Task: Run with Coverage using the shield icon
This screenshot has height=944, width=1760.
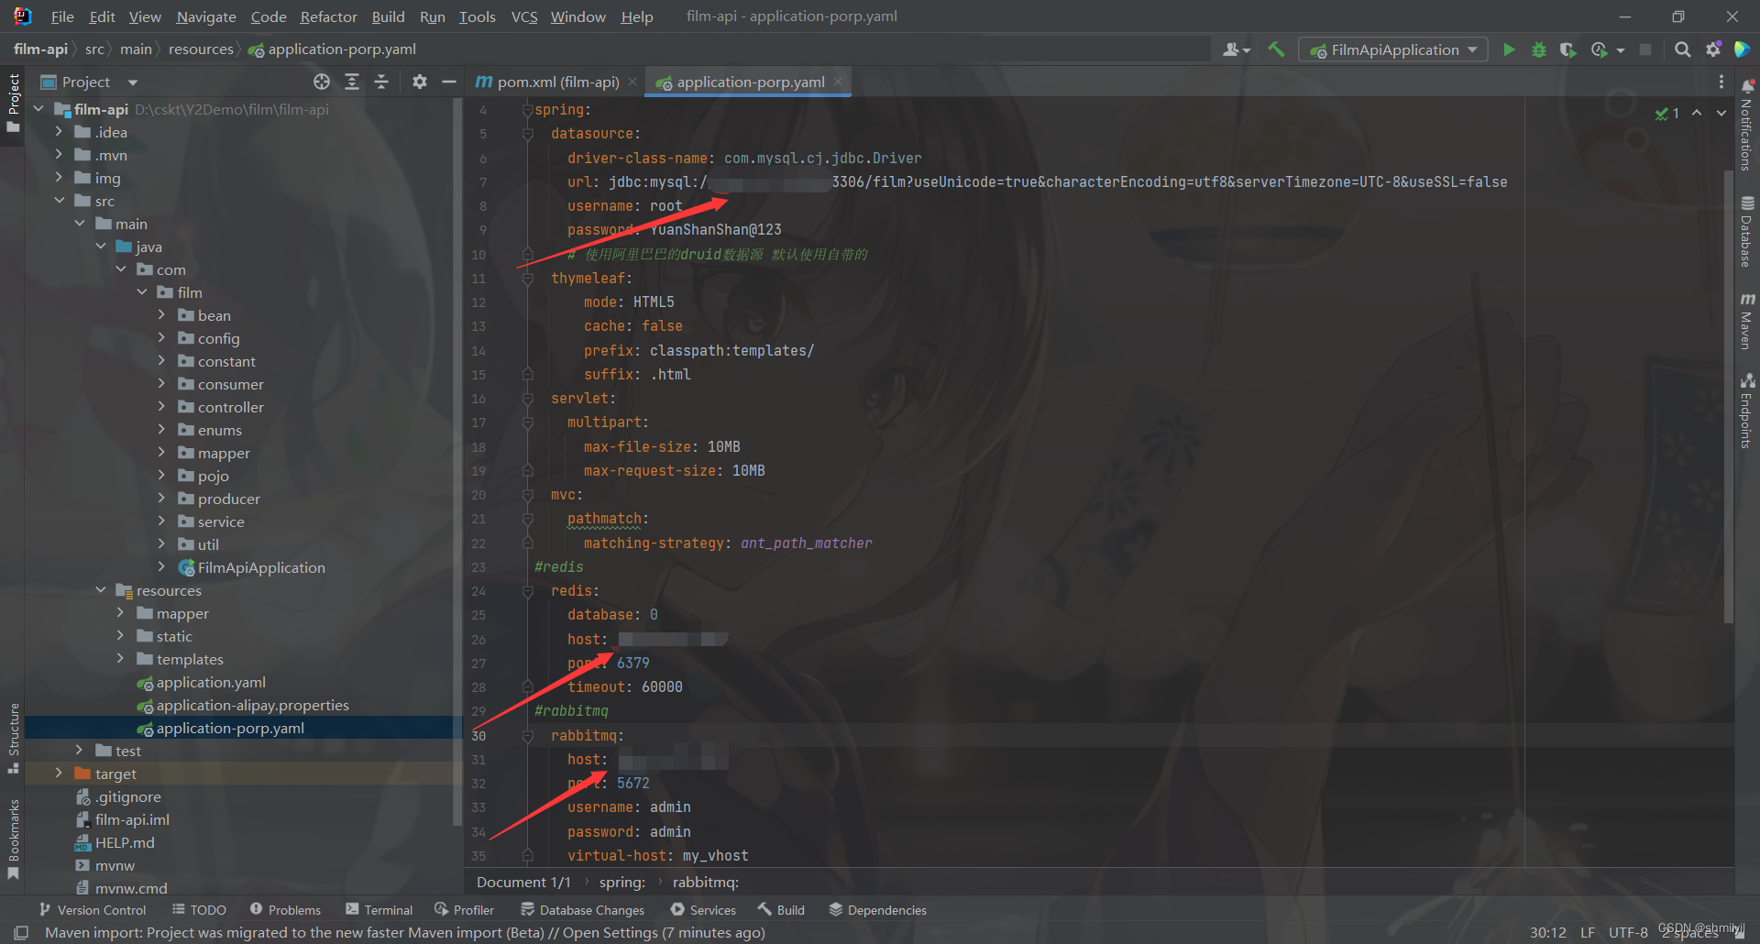Action: click(1567, 49)
